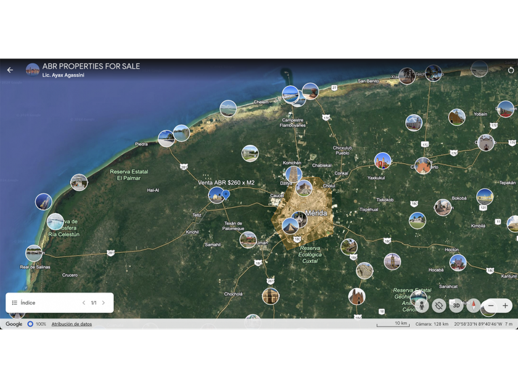The width and height of the screenshot is (518, 388).
Task: Reset orientation with the compass icon
Action: click(x=474, y=305)
